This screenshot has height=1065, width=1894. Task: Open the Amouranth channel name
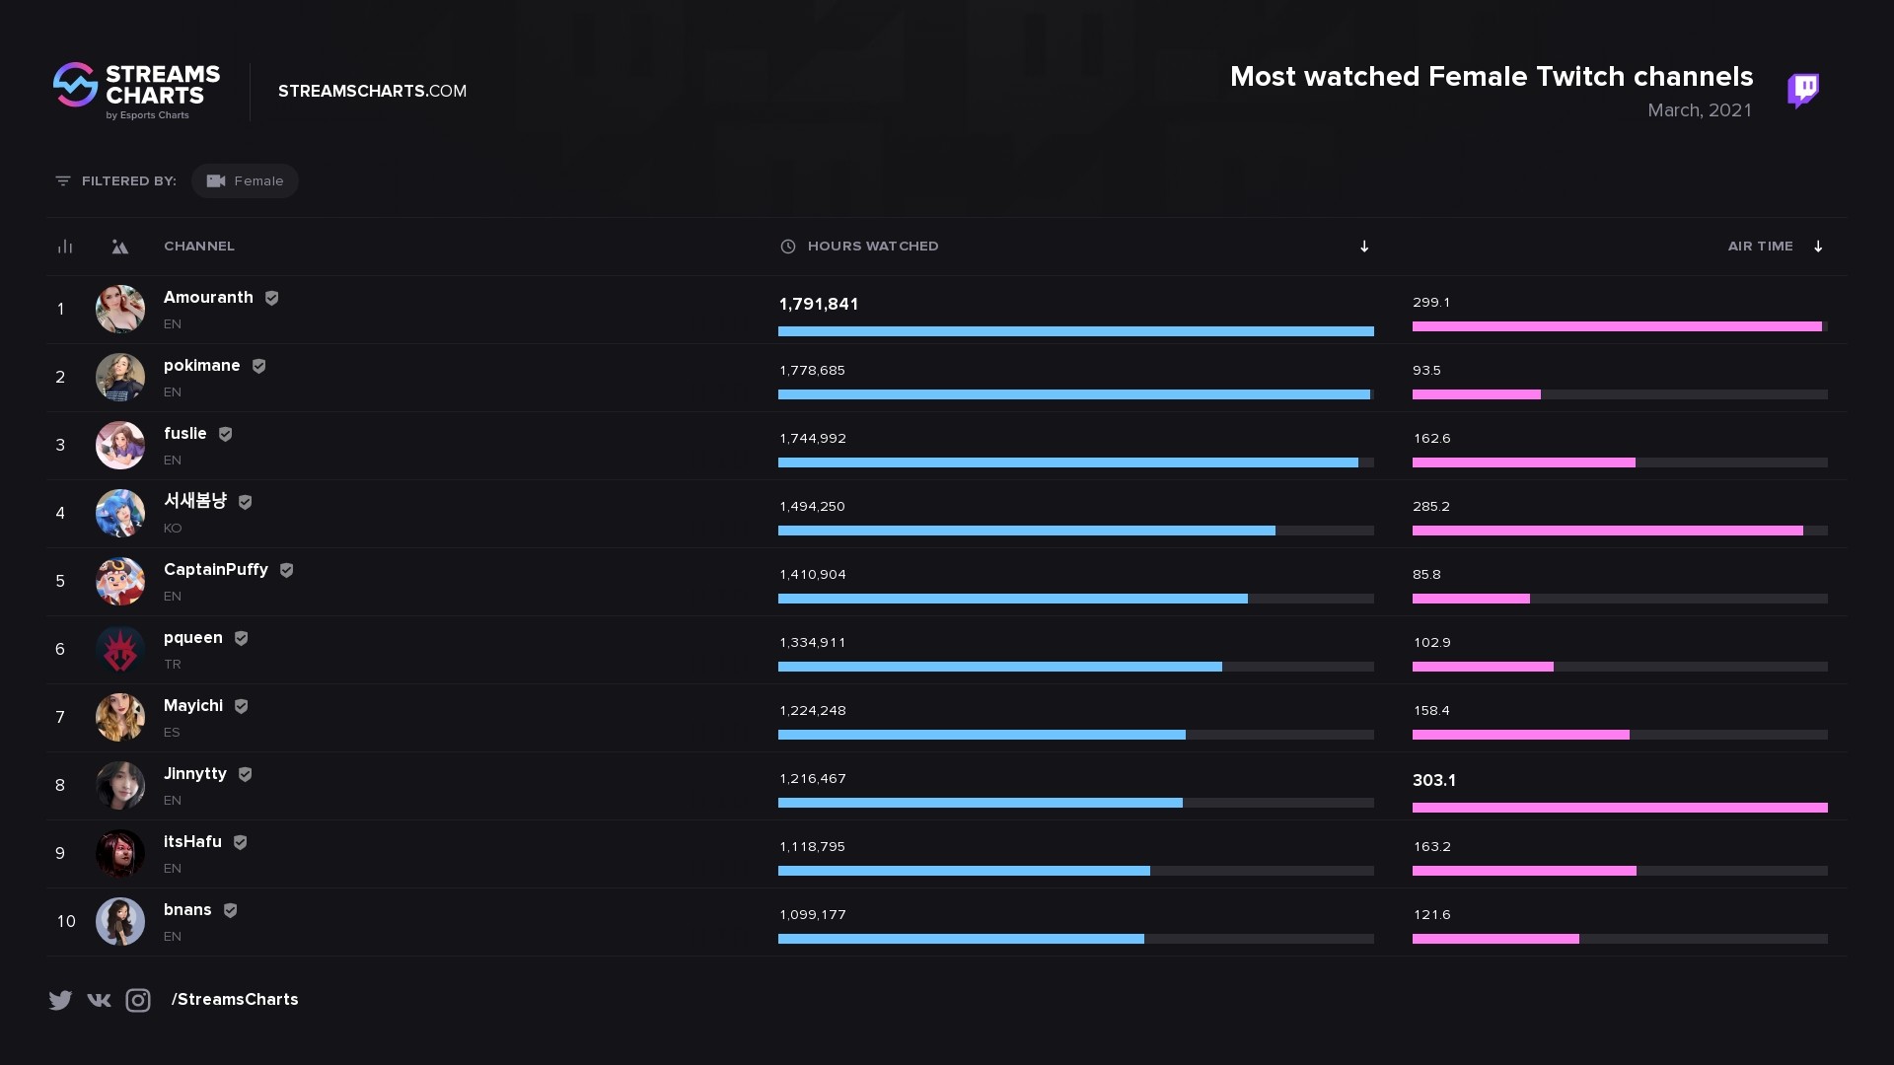click(208, 298)
